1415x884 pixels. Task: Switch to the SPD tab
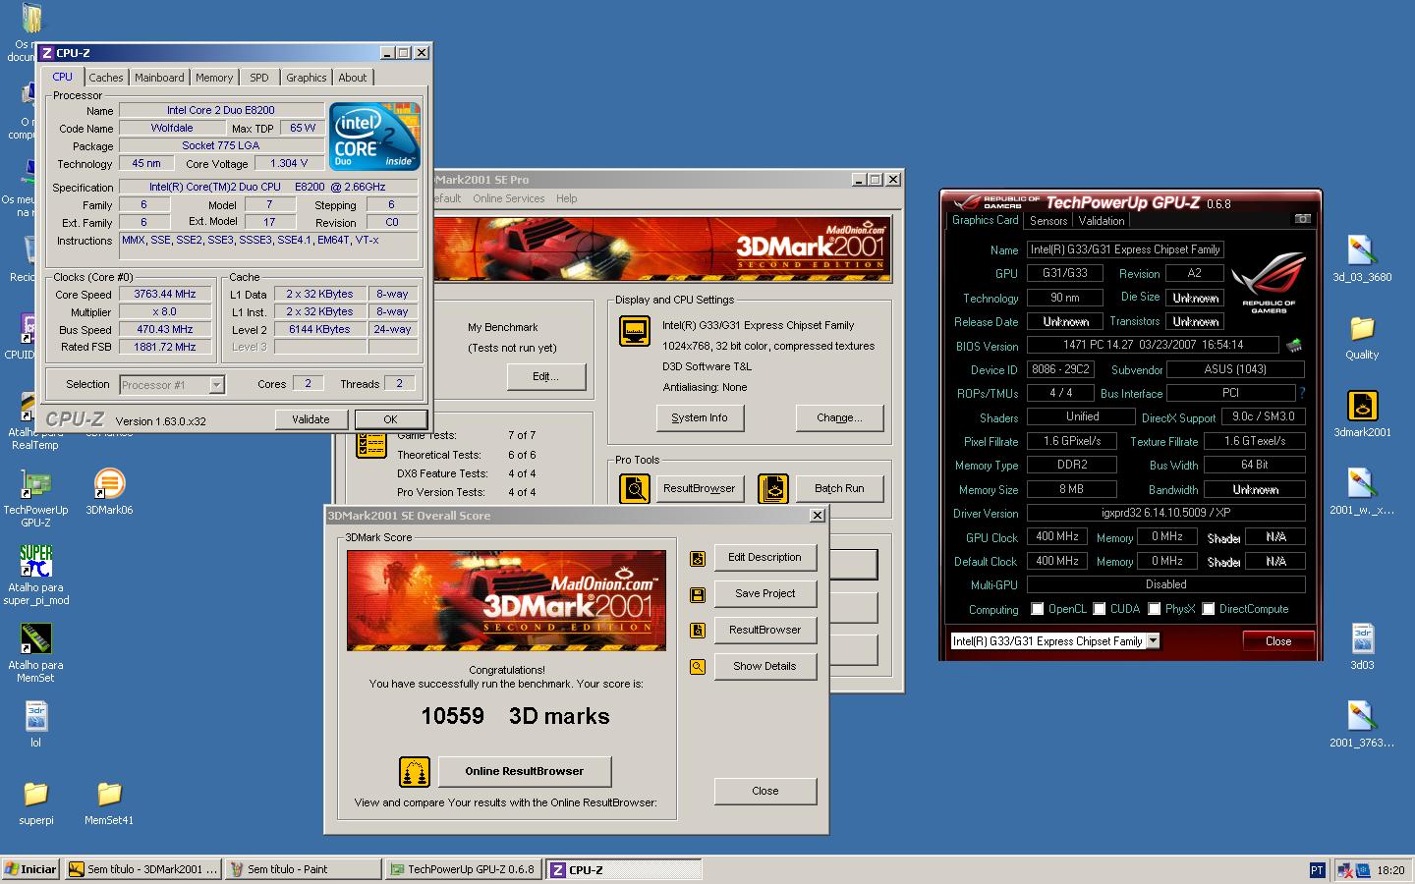(259, 78)
